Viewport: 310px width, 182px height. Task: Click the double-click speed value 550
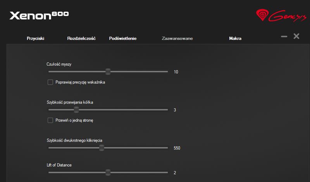click(177, 148)
